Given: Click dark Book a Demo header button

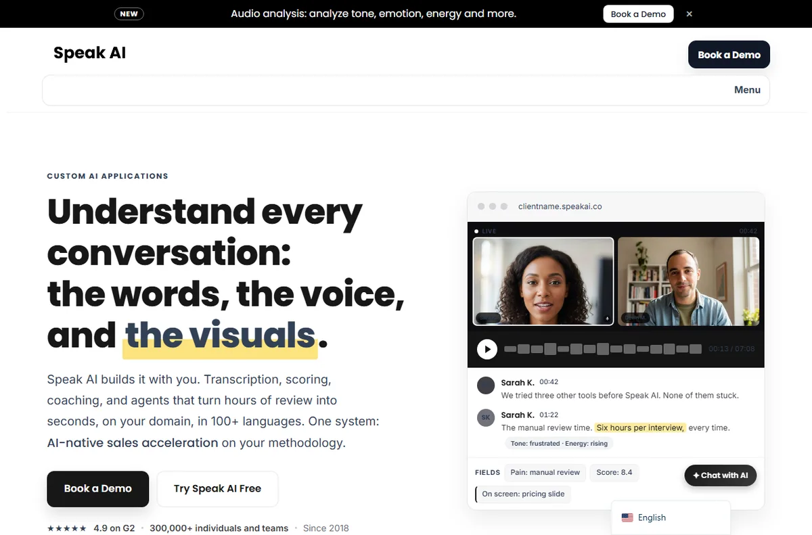Looking at the screenshot, I should point(729,55).
